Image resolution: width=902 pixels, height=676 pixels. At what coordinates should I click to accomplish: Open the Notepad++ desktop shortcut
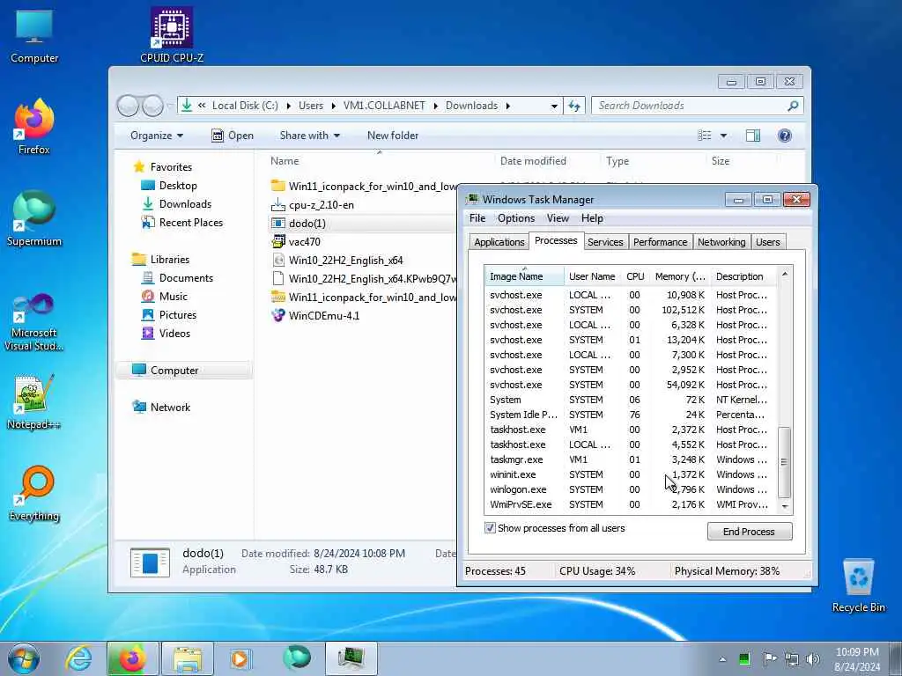[x=34, y=402]
